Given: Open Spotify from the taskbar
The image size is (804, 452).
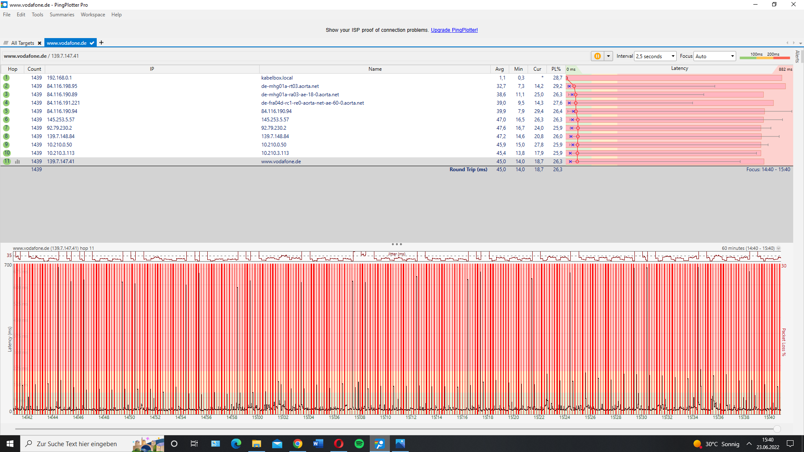Looking at the screenshot, I should [x=359, y=444].
